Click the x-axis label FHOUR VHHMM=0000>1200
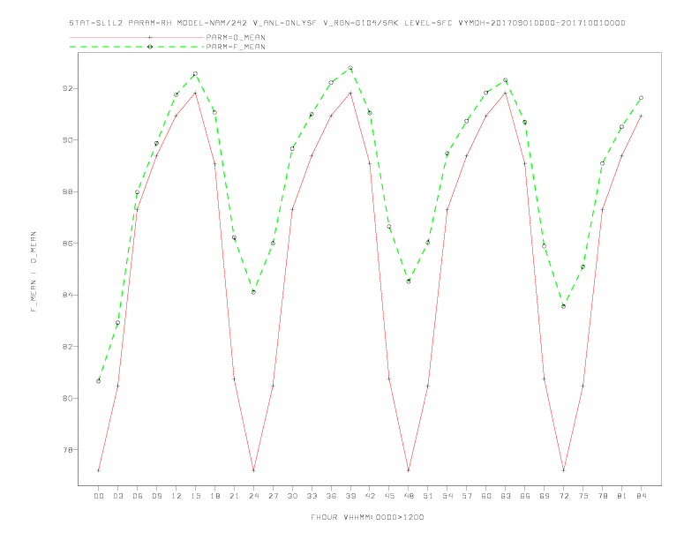 (367, 517)
